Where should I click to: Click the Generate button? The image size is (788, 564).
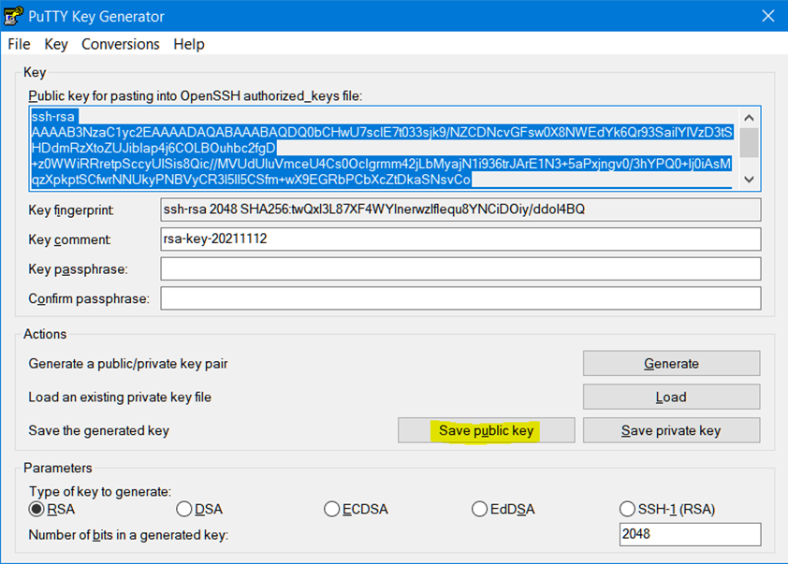[x=671, y=363]
